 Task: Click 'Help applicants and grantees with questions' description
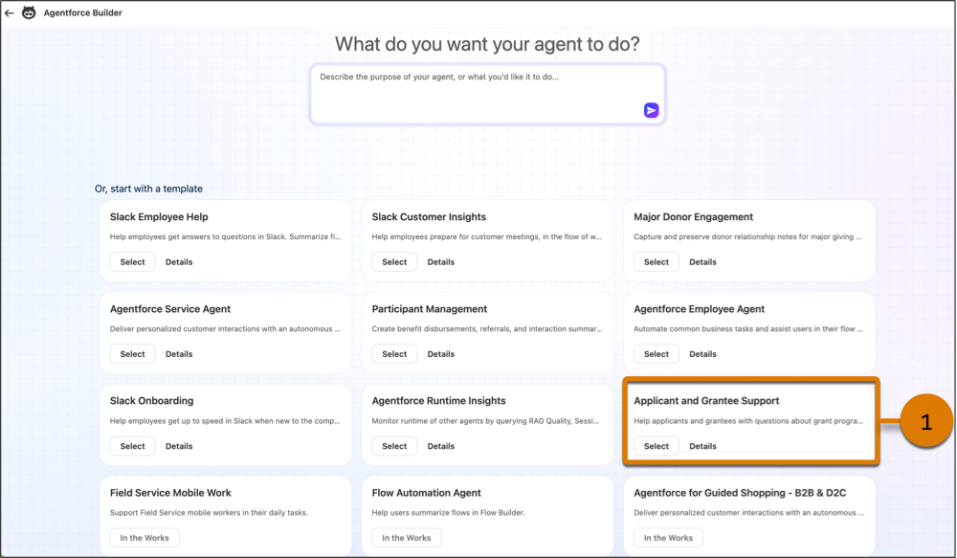(x=748, y=420)
